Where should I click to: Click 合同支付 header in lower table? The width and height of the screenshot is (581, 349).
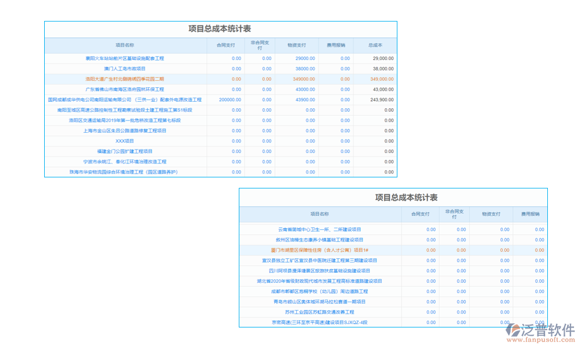tap(420, 214)
